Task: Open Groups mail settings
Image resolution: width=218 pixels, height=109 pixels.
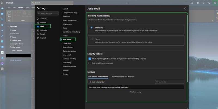Action: (65, 74)
